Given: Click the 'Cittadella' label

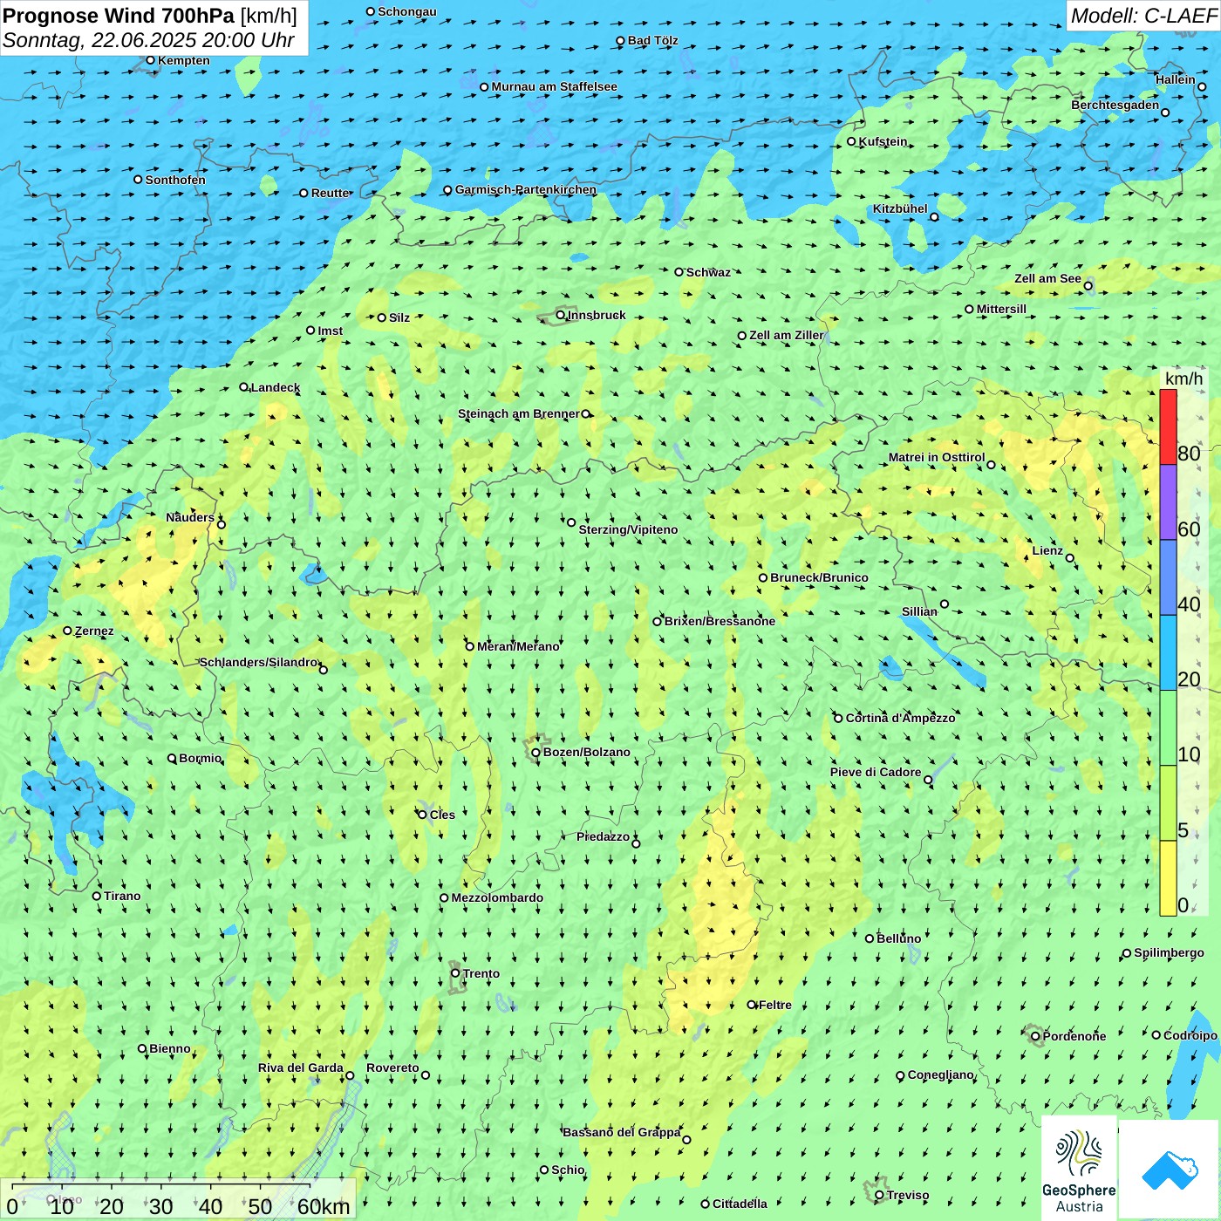Looking at the screenshot, I should pyautogui.click(x=740, y=1204).
